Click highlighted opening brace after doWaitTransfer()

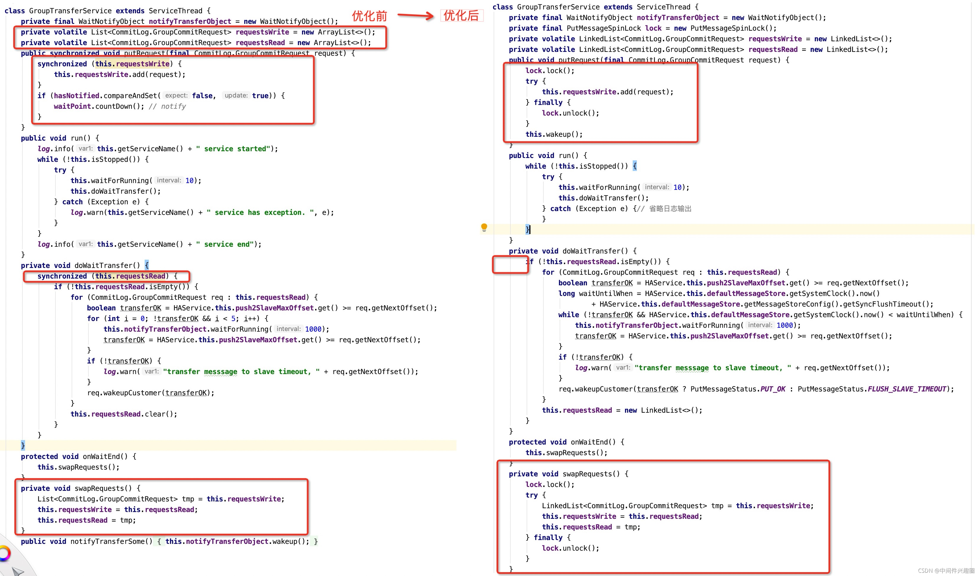[146, 266]
